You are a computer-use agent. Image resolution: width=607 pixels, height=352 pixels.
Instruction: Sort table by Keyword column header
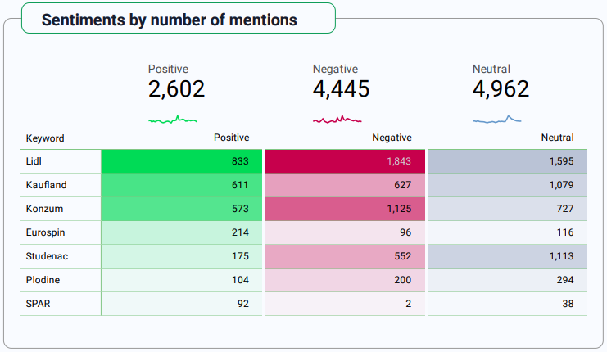pos(45,138)
